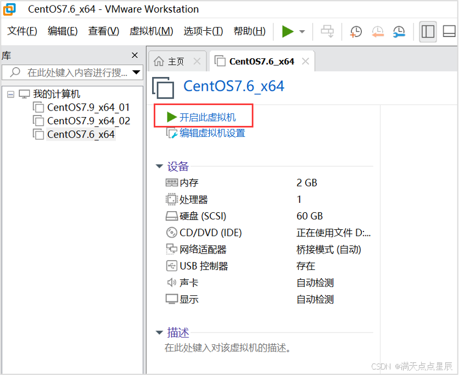Collapse the 我的计算机 tree node
Image resolution: width=459 pixels, height=375 pixels.
(10, 95)
